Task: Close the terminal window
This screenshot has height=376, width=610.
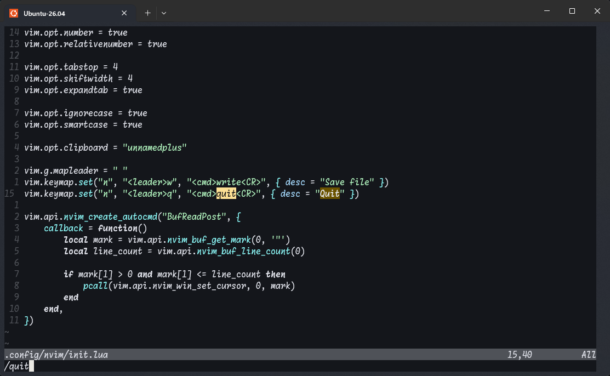Action: (597, 11)
